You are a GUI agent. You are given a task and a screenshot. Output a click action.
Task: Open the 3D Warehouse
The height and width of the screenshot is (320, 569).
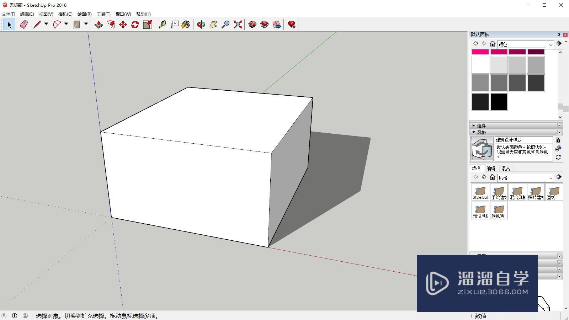point(252,25)
